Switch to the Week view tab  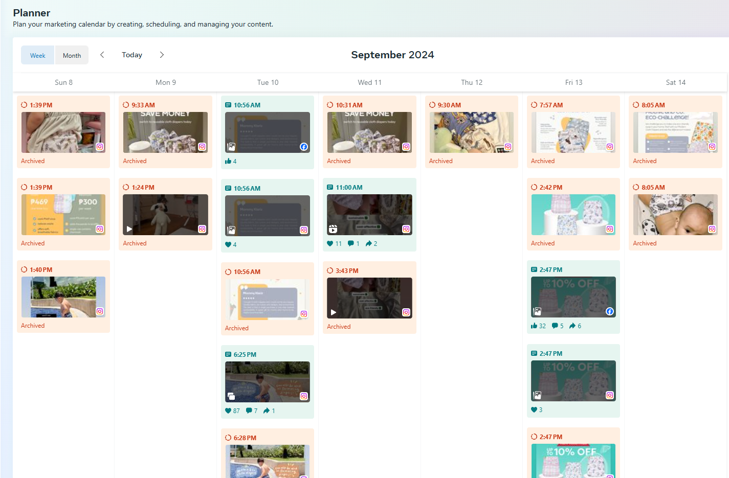pos(38,55)
